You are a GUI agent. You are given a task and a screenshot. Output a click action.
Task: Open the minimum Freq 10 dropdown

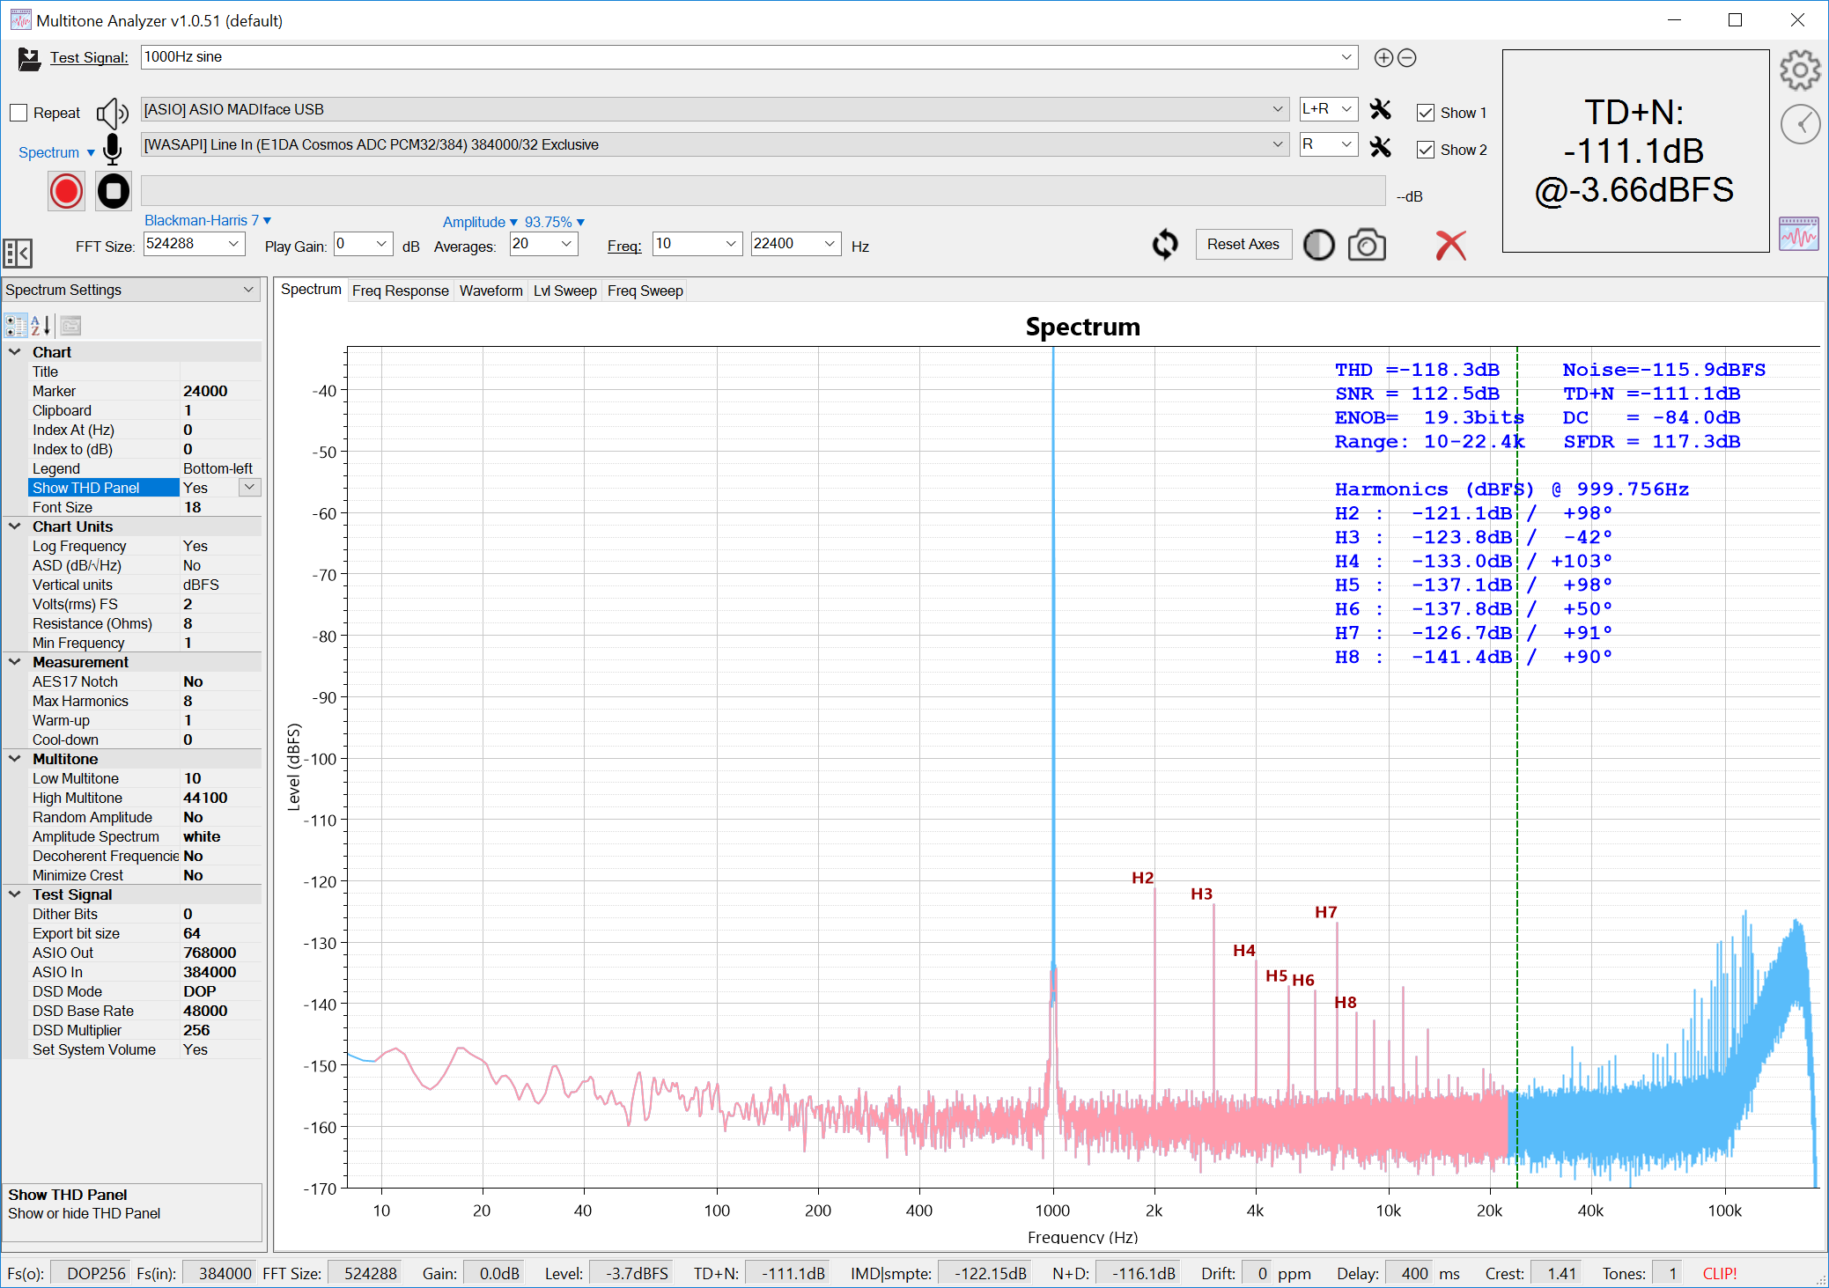pyautogui.click(x=731, y=244)
